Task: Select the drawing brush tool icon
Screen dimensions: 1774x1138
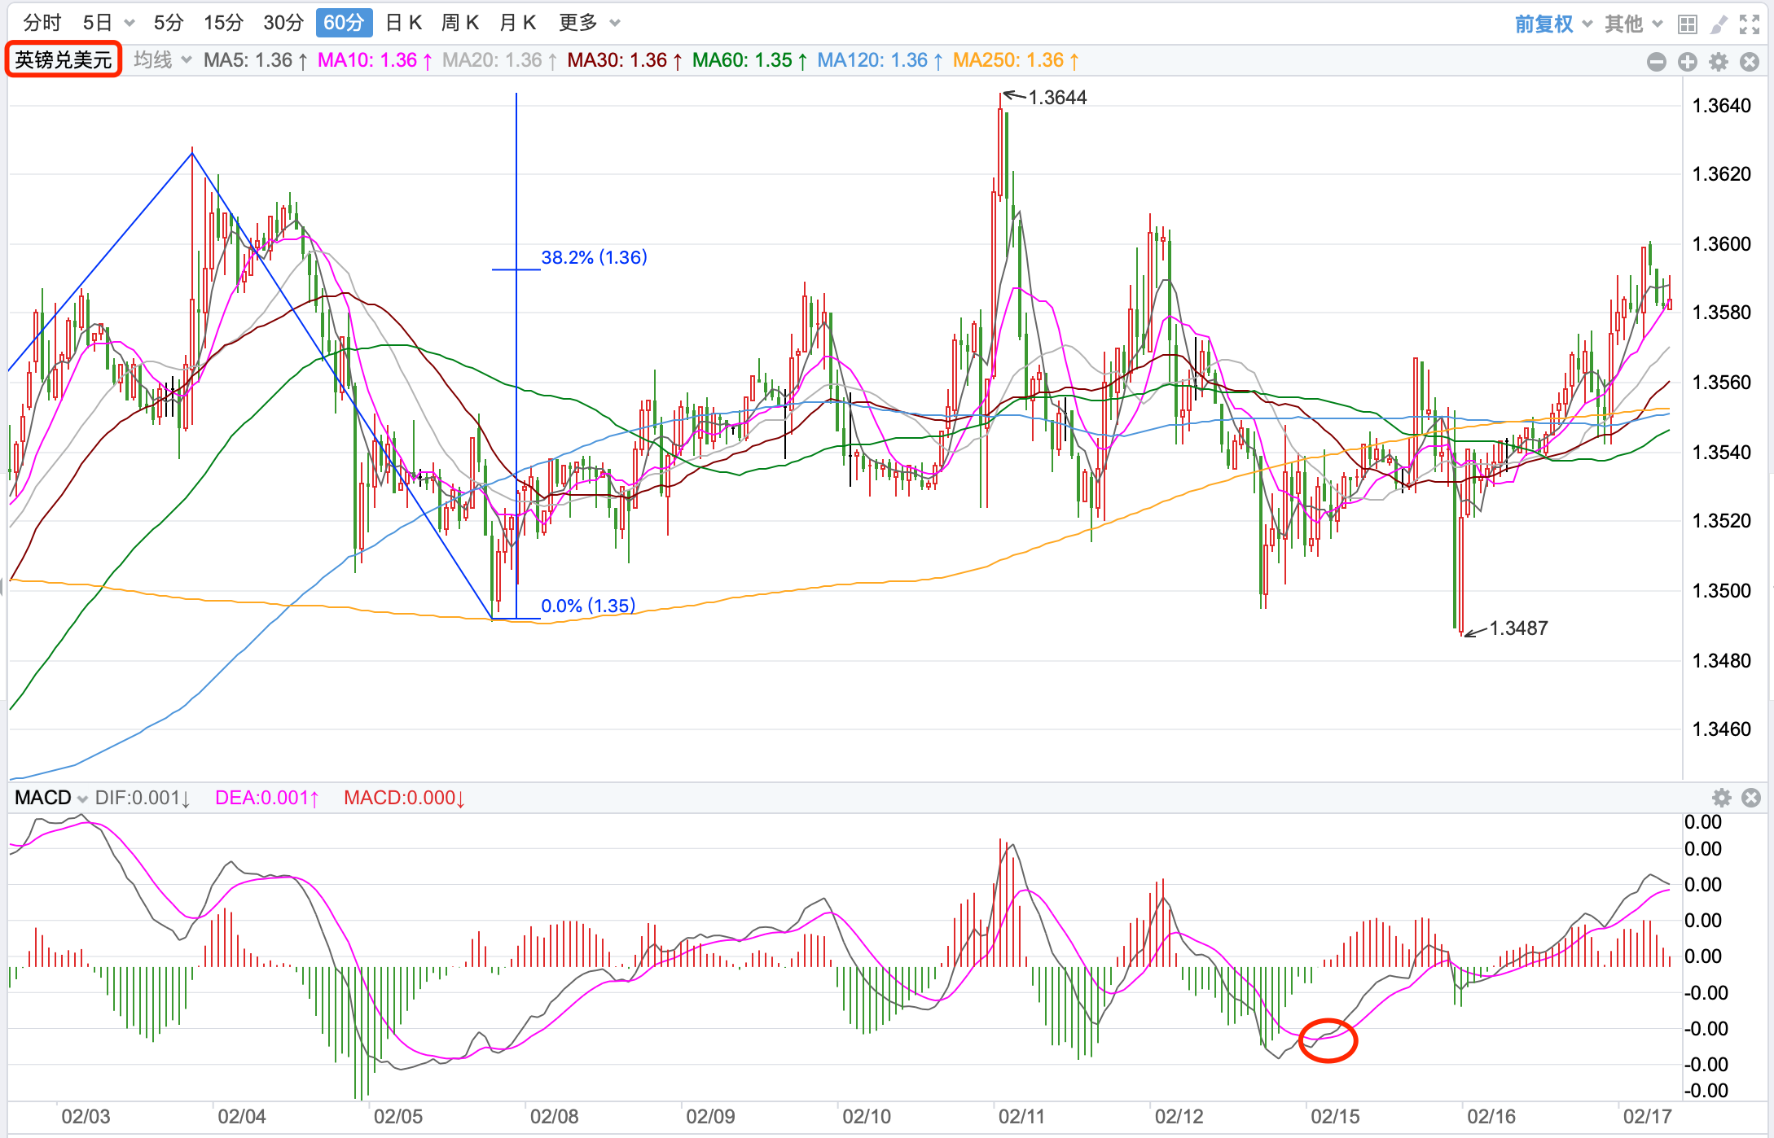Action: coord(1718,24)
